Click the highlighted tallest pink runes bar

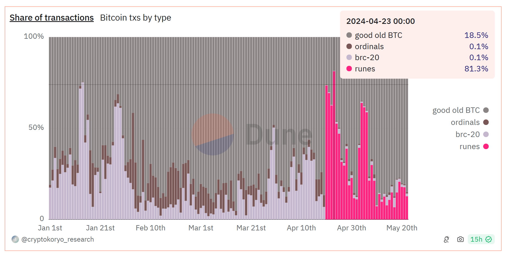point(334,145)
